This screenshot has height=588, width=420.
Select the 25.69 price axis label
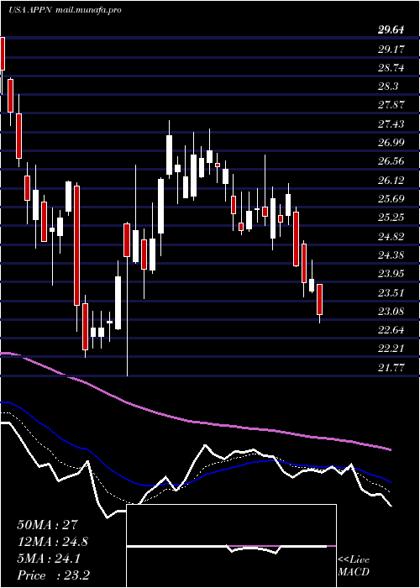391,199
